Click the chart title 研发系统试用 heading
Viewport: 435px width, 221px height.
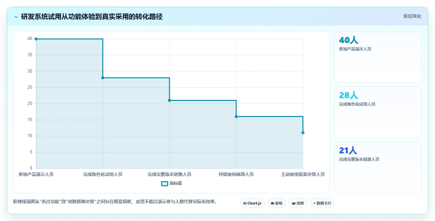tap(92, 16)
